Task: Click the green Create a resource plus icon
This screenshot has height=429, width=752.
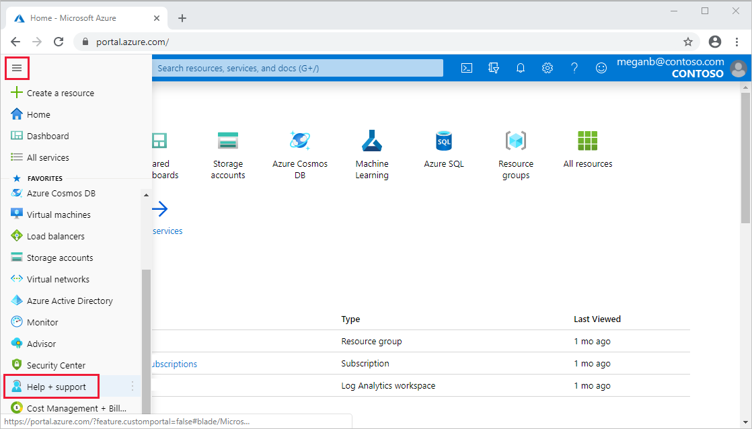Action: pyautogui.click(x=16, y=93)
